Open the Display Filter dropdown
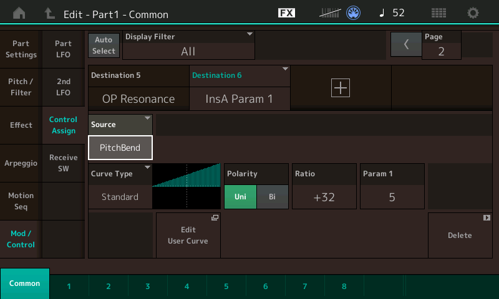499x299 pixels. 188,45
